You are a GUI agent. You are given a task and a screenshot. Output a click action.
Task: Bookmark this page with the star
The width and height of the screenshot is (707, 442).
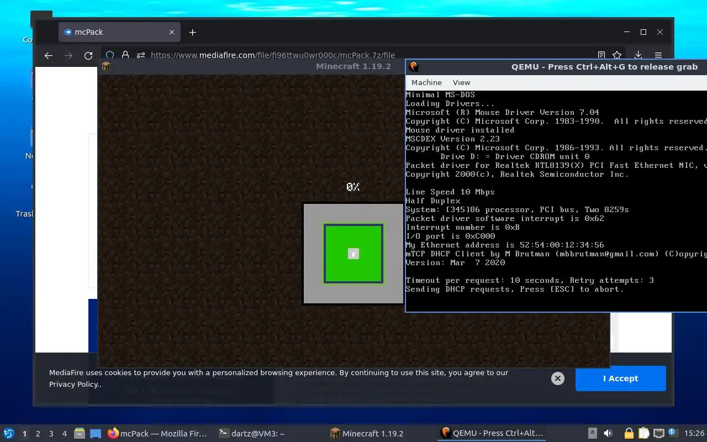pyautogui.click(x=617, y=55)
